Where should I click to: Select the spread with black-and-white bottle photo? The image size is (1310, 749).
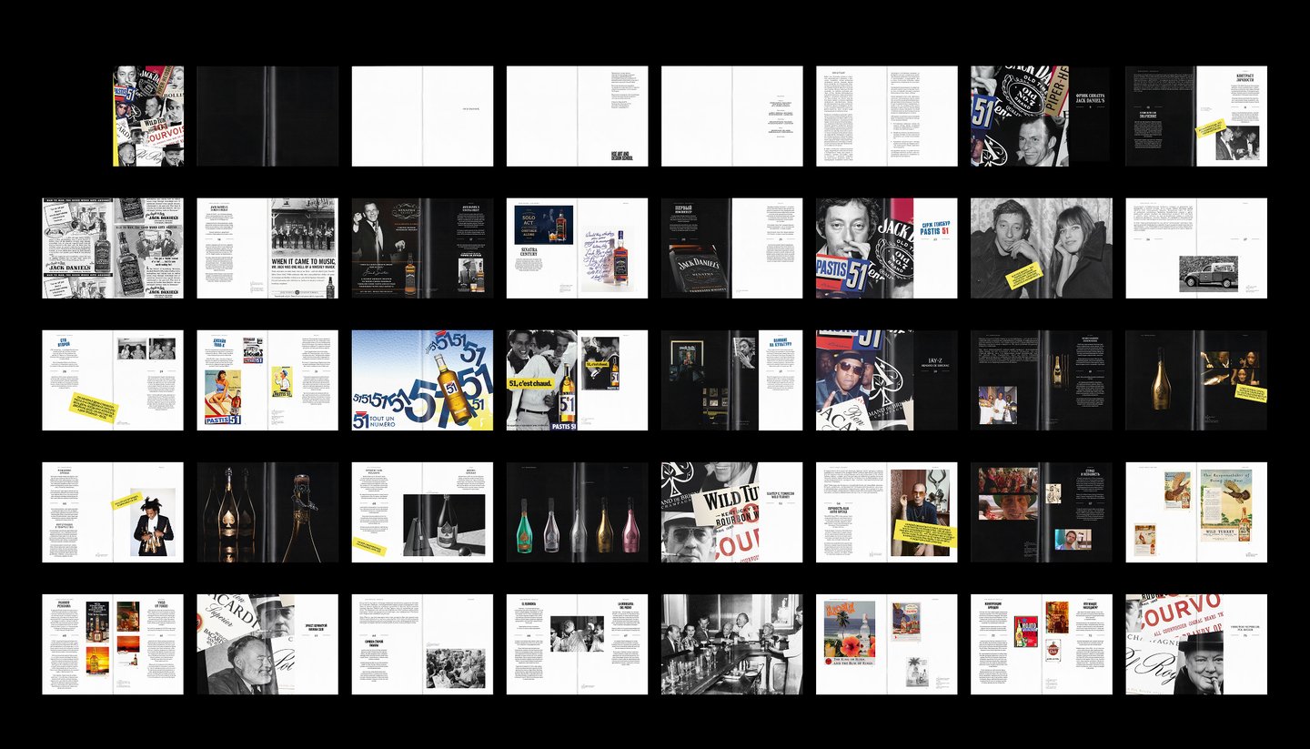[x=423, y=512]
